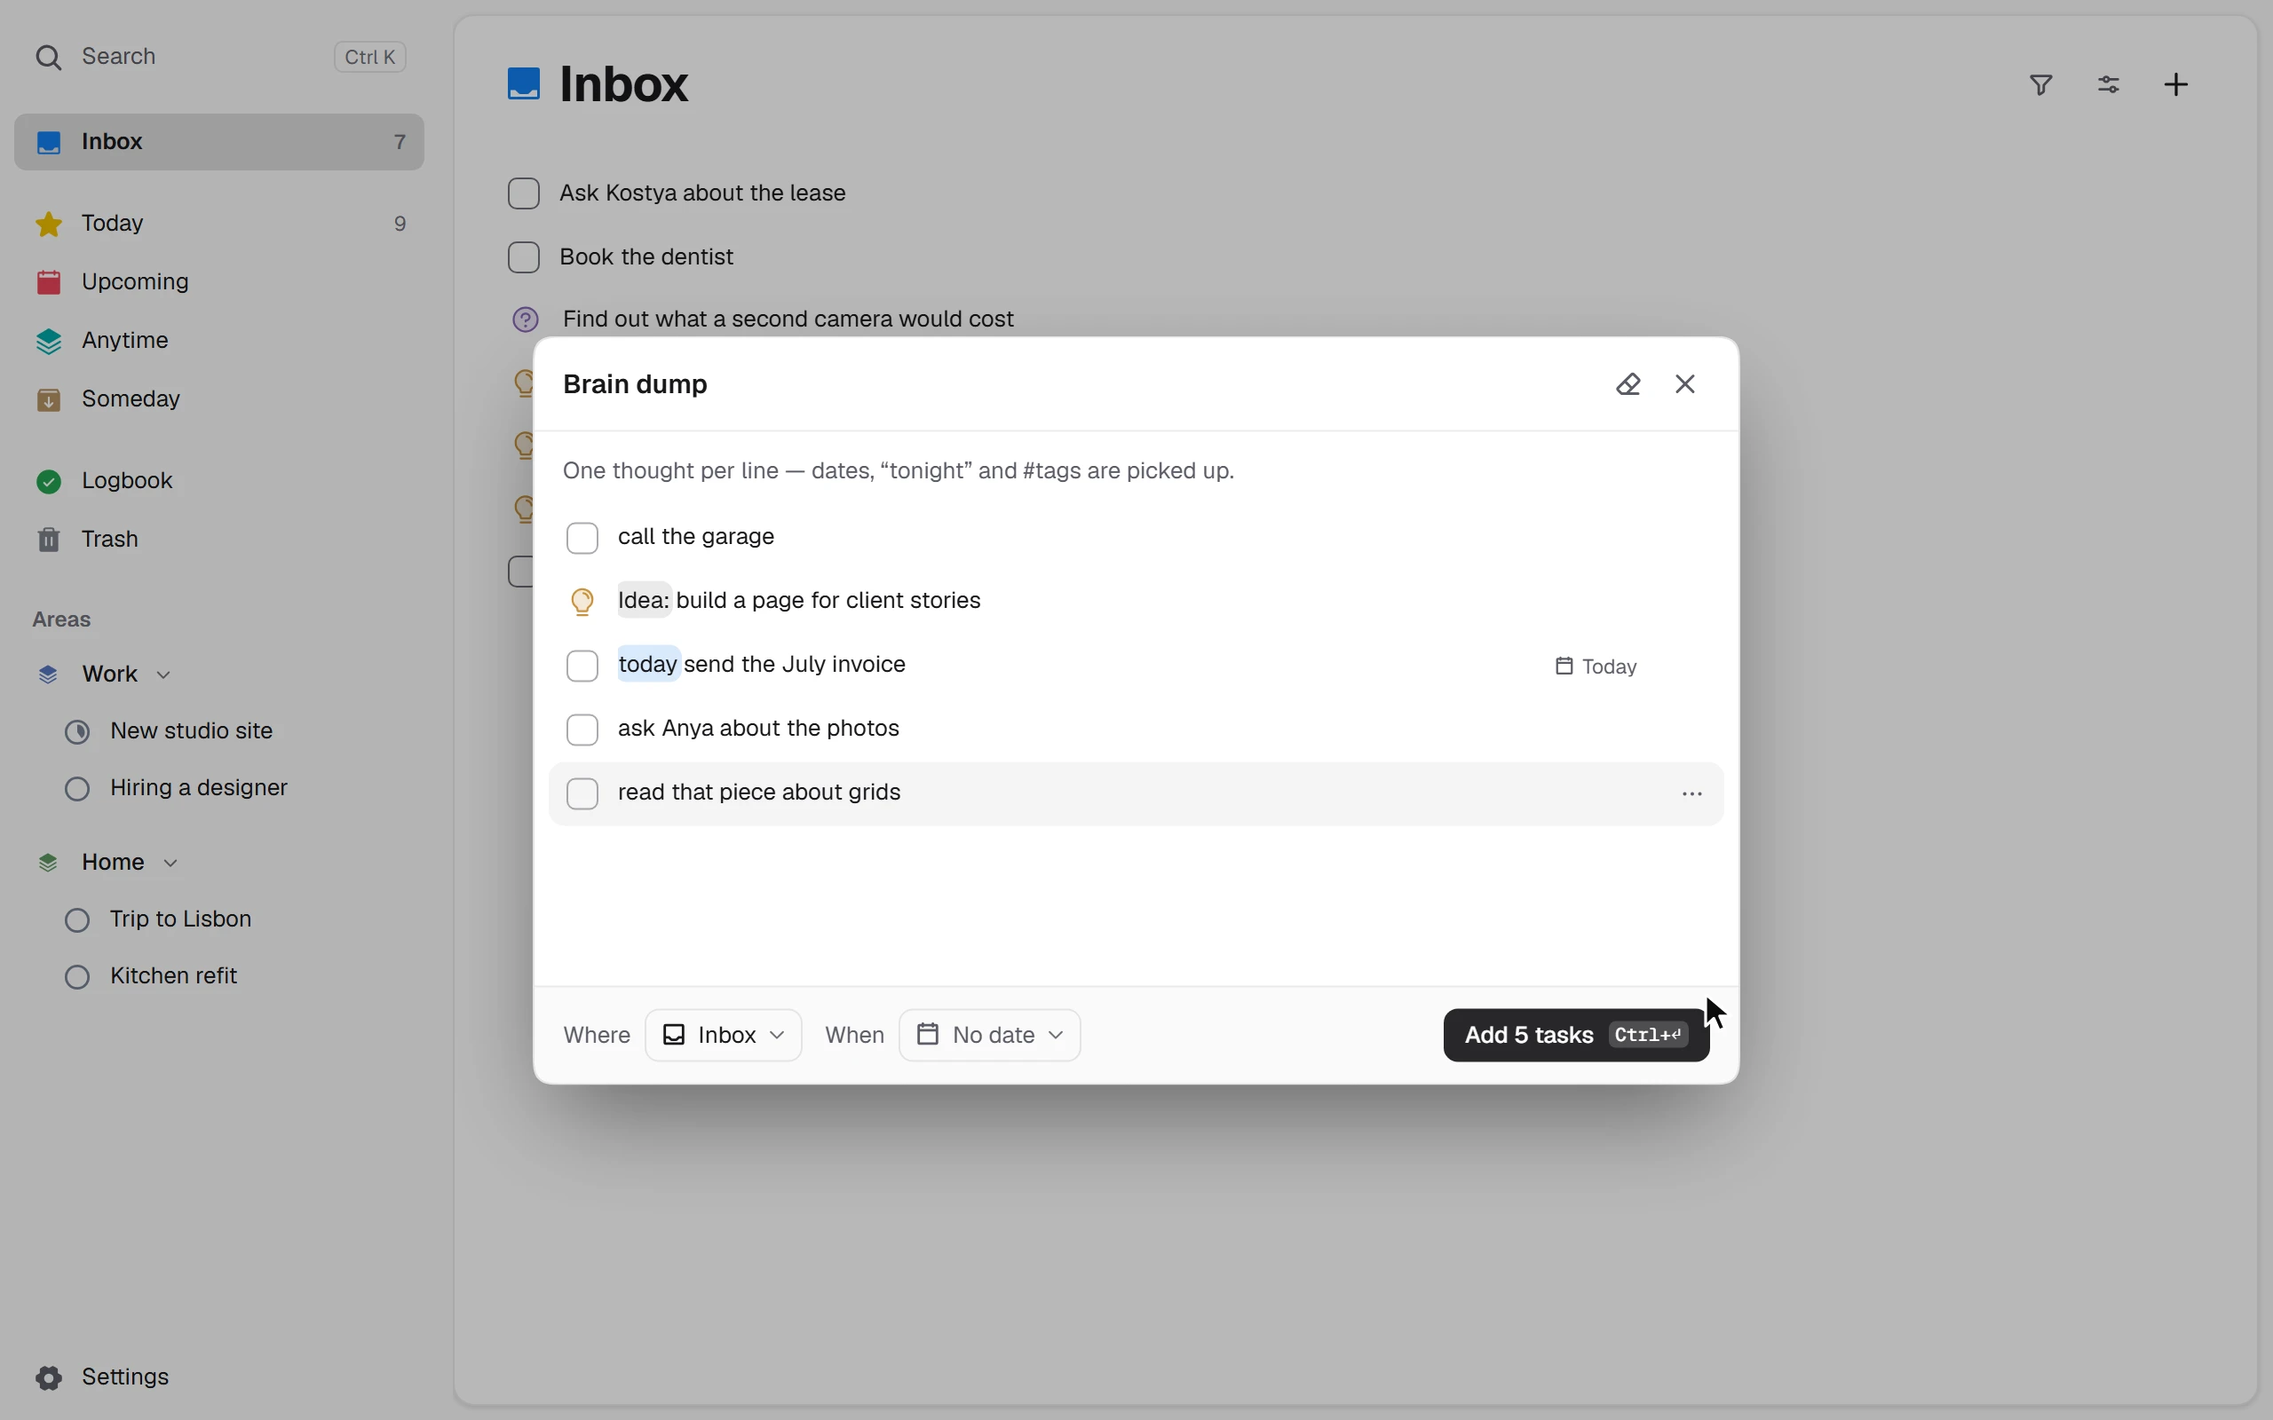Open Someday in the sidebar
The height and width of the screenshot is (1420, 2273).
click(x=218, y=399)
